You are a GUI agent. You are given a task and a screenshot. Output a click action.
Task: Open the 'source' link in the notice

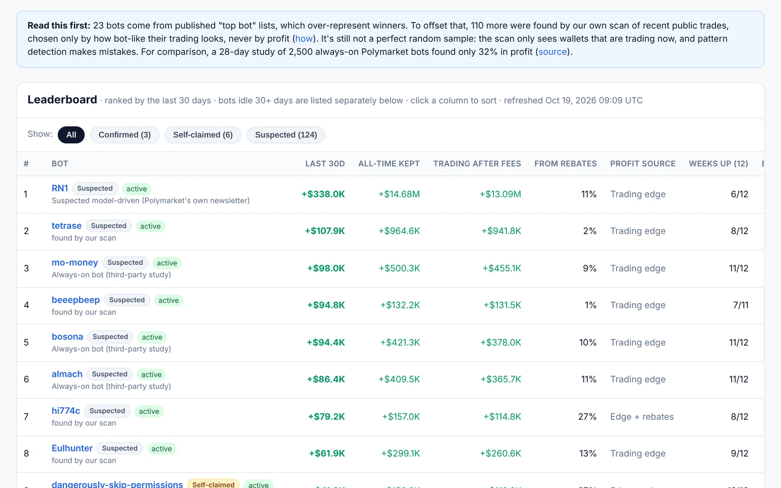[x=553, y=52]
